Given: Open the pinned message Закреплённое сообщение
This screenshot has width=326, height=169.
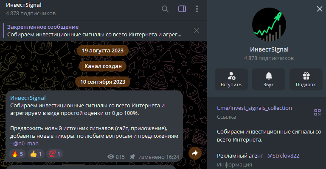Looking at the screenshot, I should pyautogui.click(x=94, y=30).
